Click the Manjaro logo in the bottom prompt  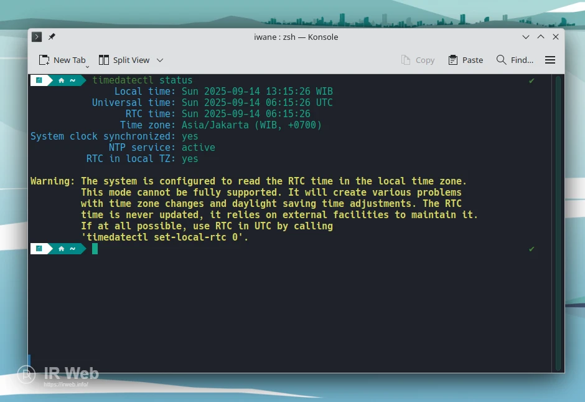coord(39,249)
